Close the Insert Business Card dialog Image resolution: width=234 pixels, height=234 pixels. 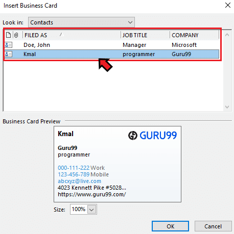pos(228,5)
